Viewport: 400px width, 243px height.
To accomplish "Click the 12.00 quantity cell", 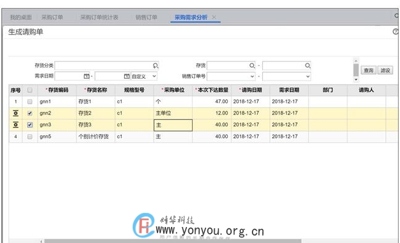I will click(x=212, y=113).
